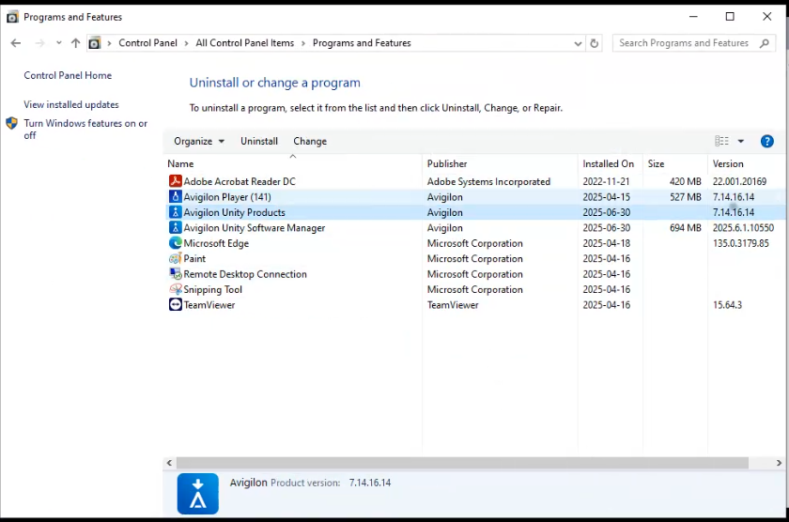Expand the address bar history dropdown
Image resolution: width=789 pixels, height=522 pixels.
578,43
